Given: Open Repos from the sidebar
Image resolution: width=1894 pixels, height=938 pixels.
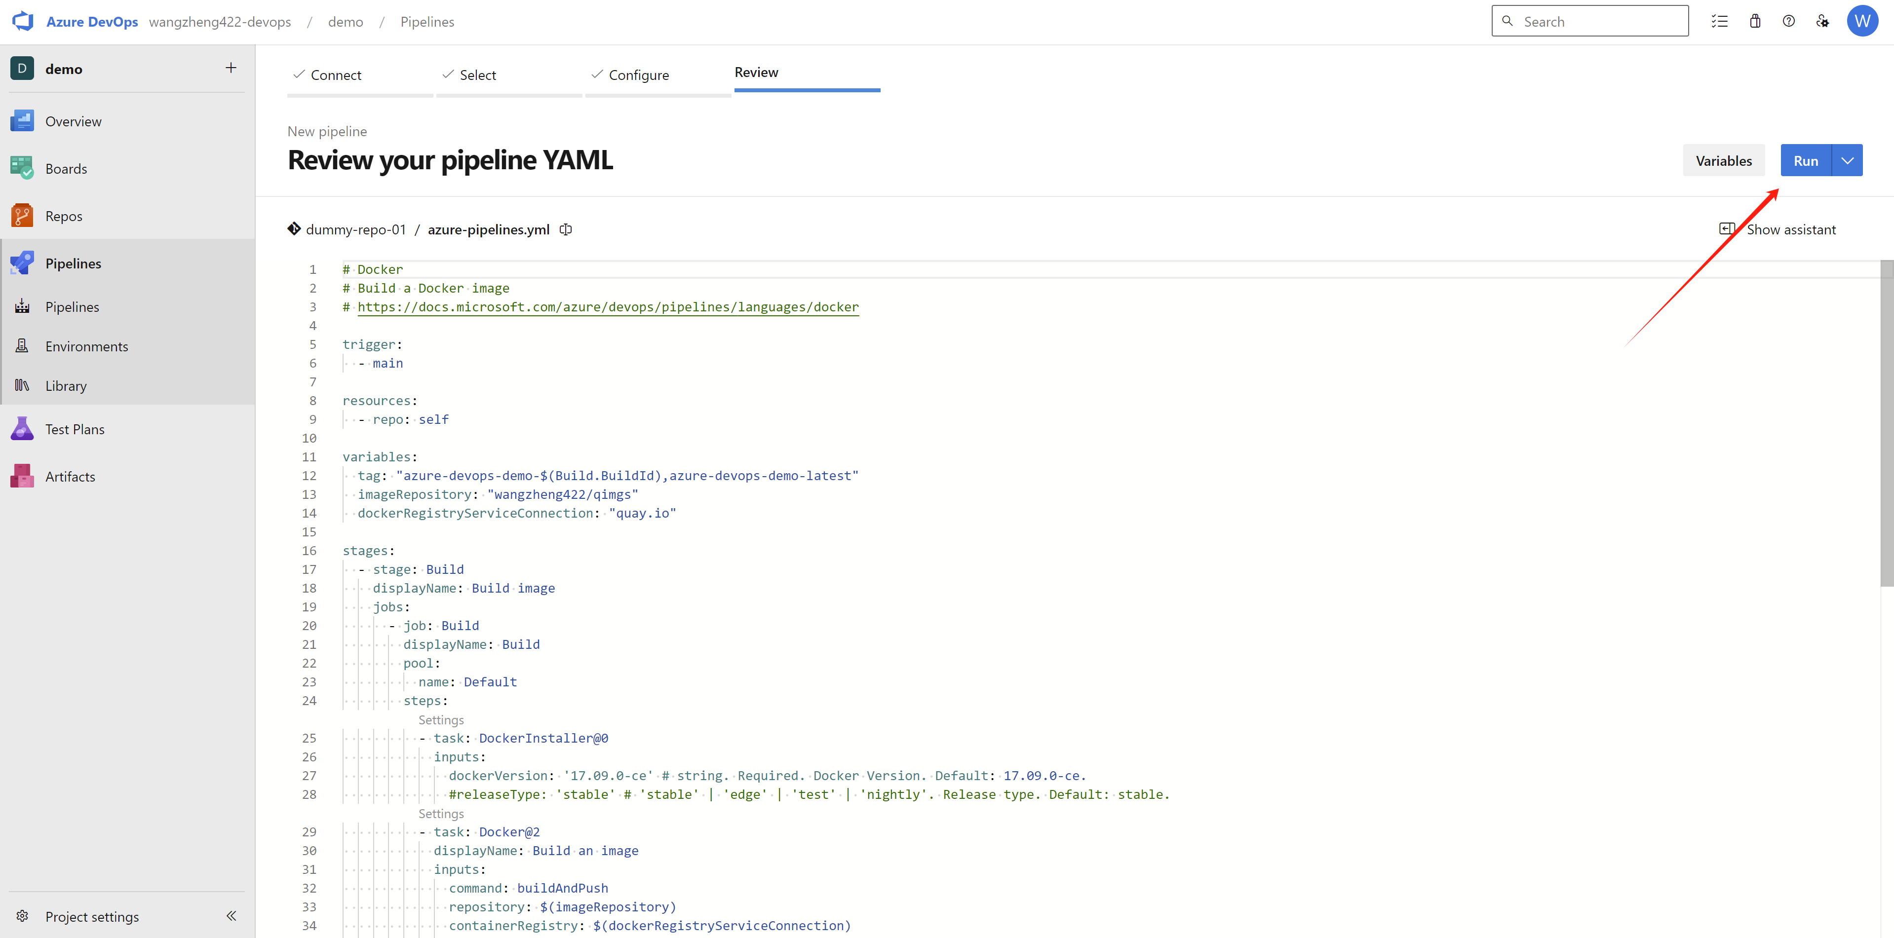Looking at the screenshot, I should (63, 216).
